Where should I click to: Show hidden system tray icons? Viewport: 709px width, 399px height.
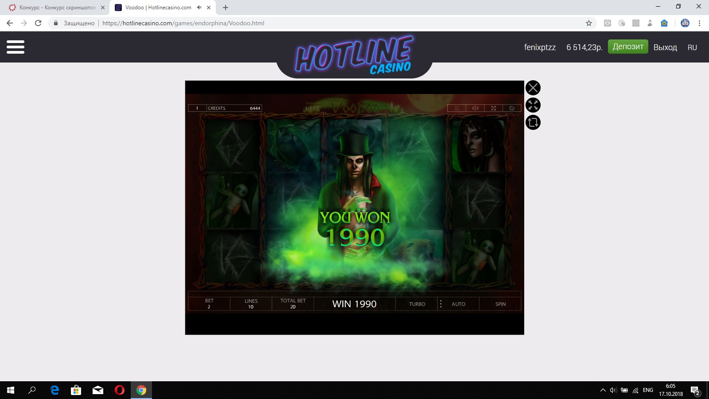pos(603,390)
